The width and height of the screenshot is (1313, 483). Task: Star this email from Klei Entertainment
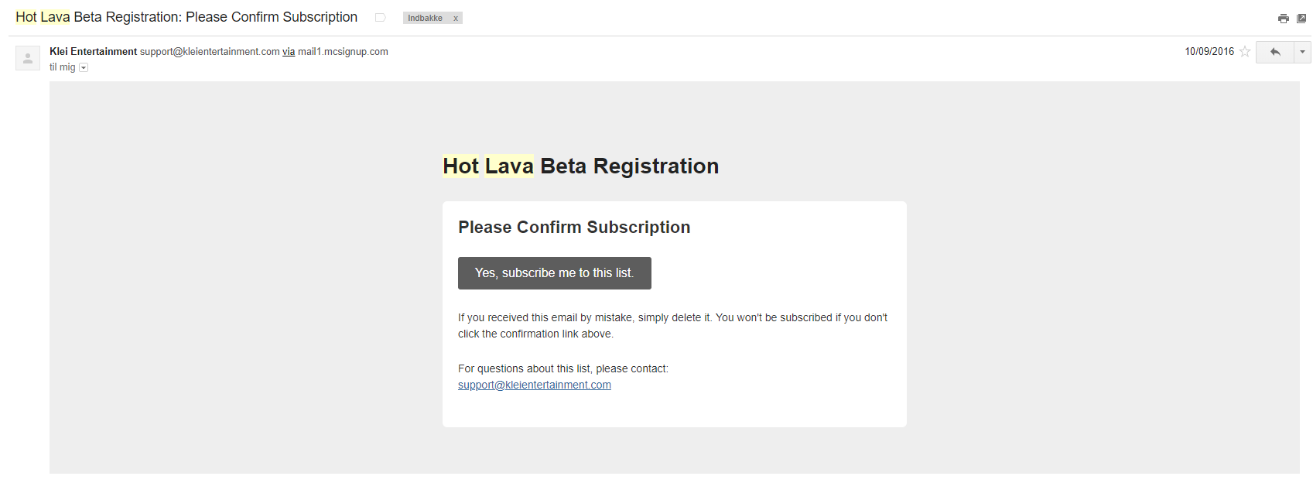pos(1245,52)
